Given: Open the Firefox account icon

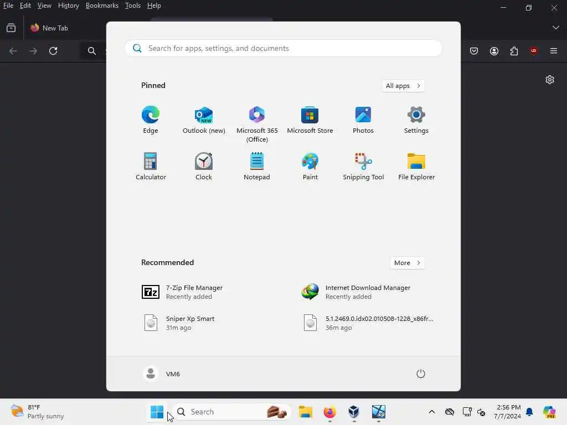Looking at the screenshot, I should [x=494, y=51].
